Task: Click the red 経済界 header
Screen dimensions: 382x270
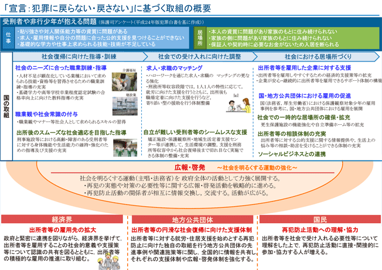Action: (62, 218)
